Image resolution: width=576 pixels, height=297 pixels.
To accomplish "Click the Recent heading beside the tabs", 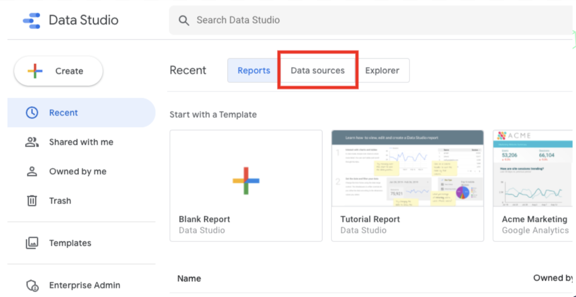I will [x=188, y=70].
